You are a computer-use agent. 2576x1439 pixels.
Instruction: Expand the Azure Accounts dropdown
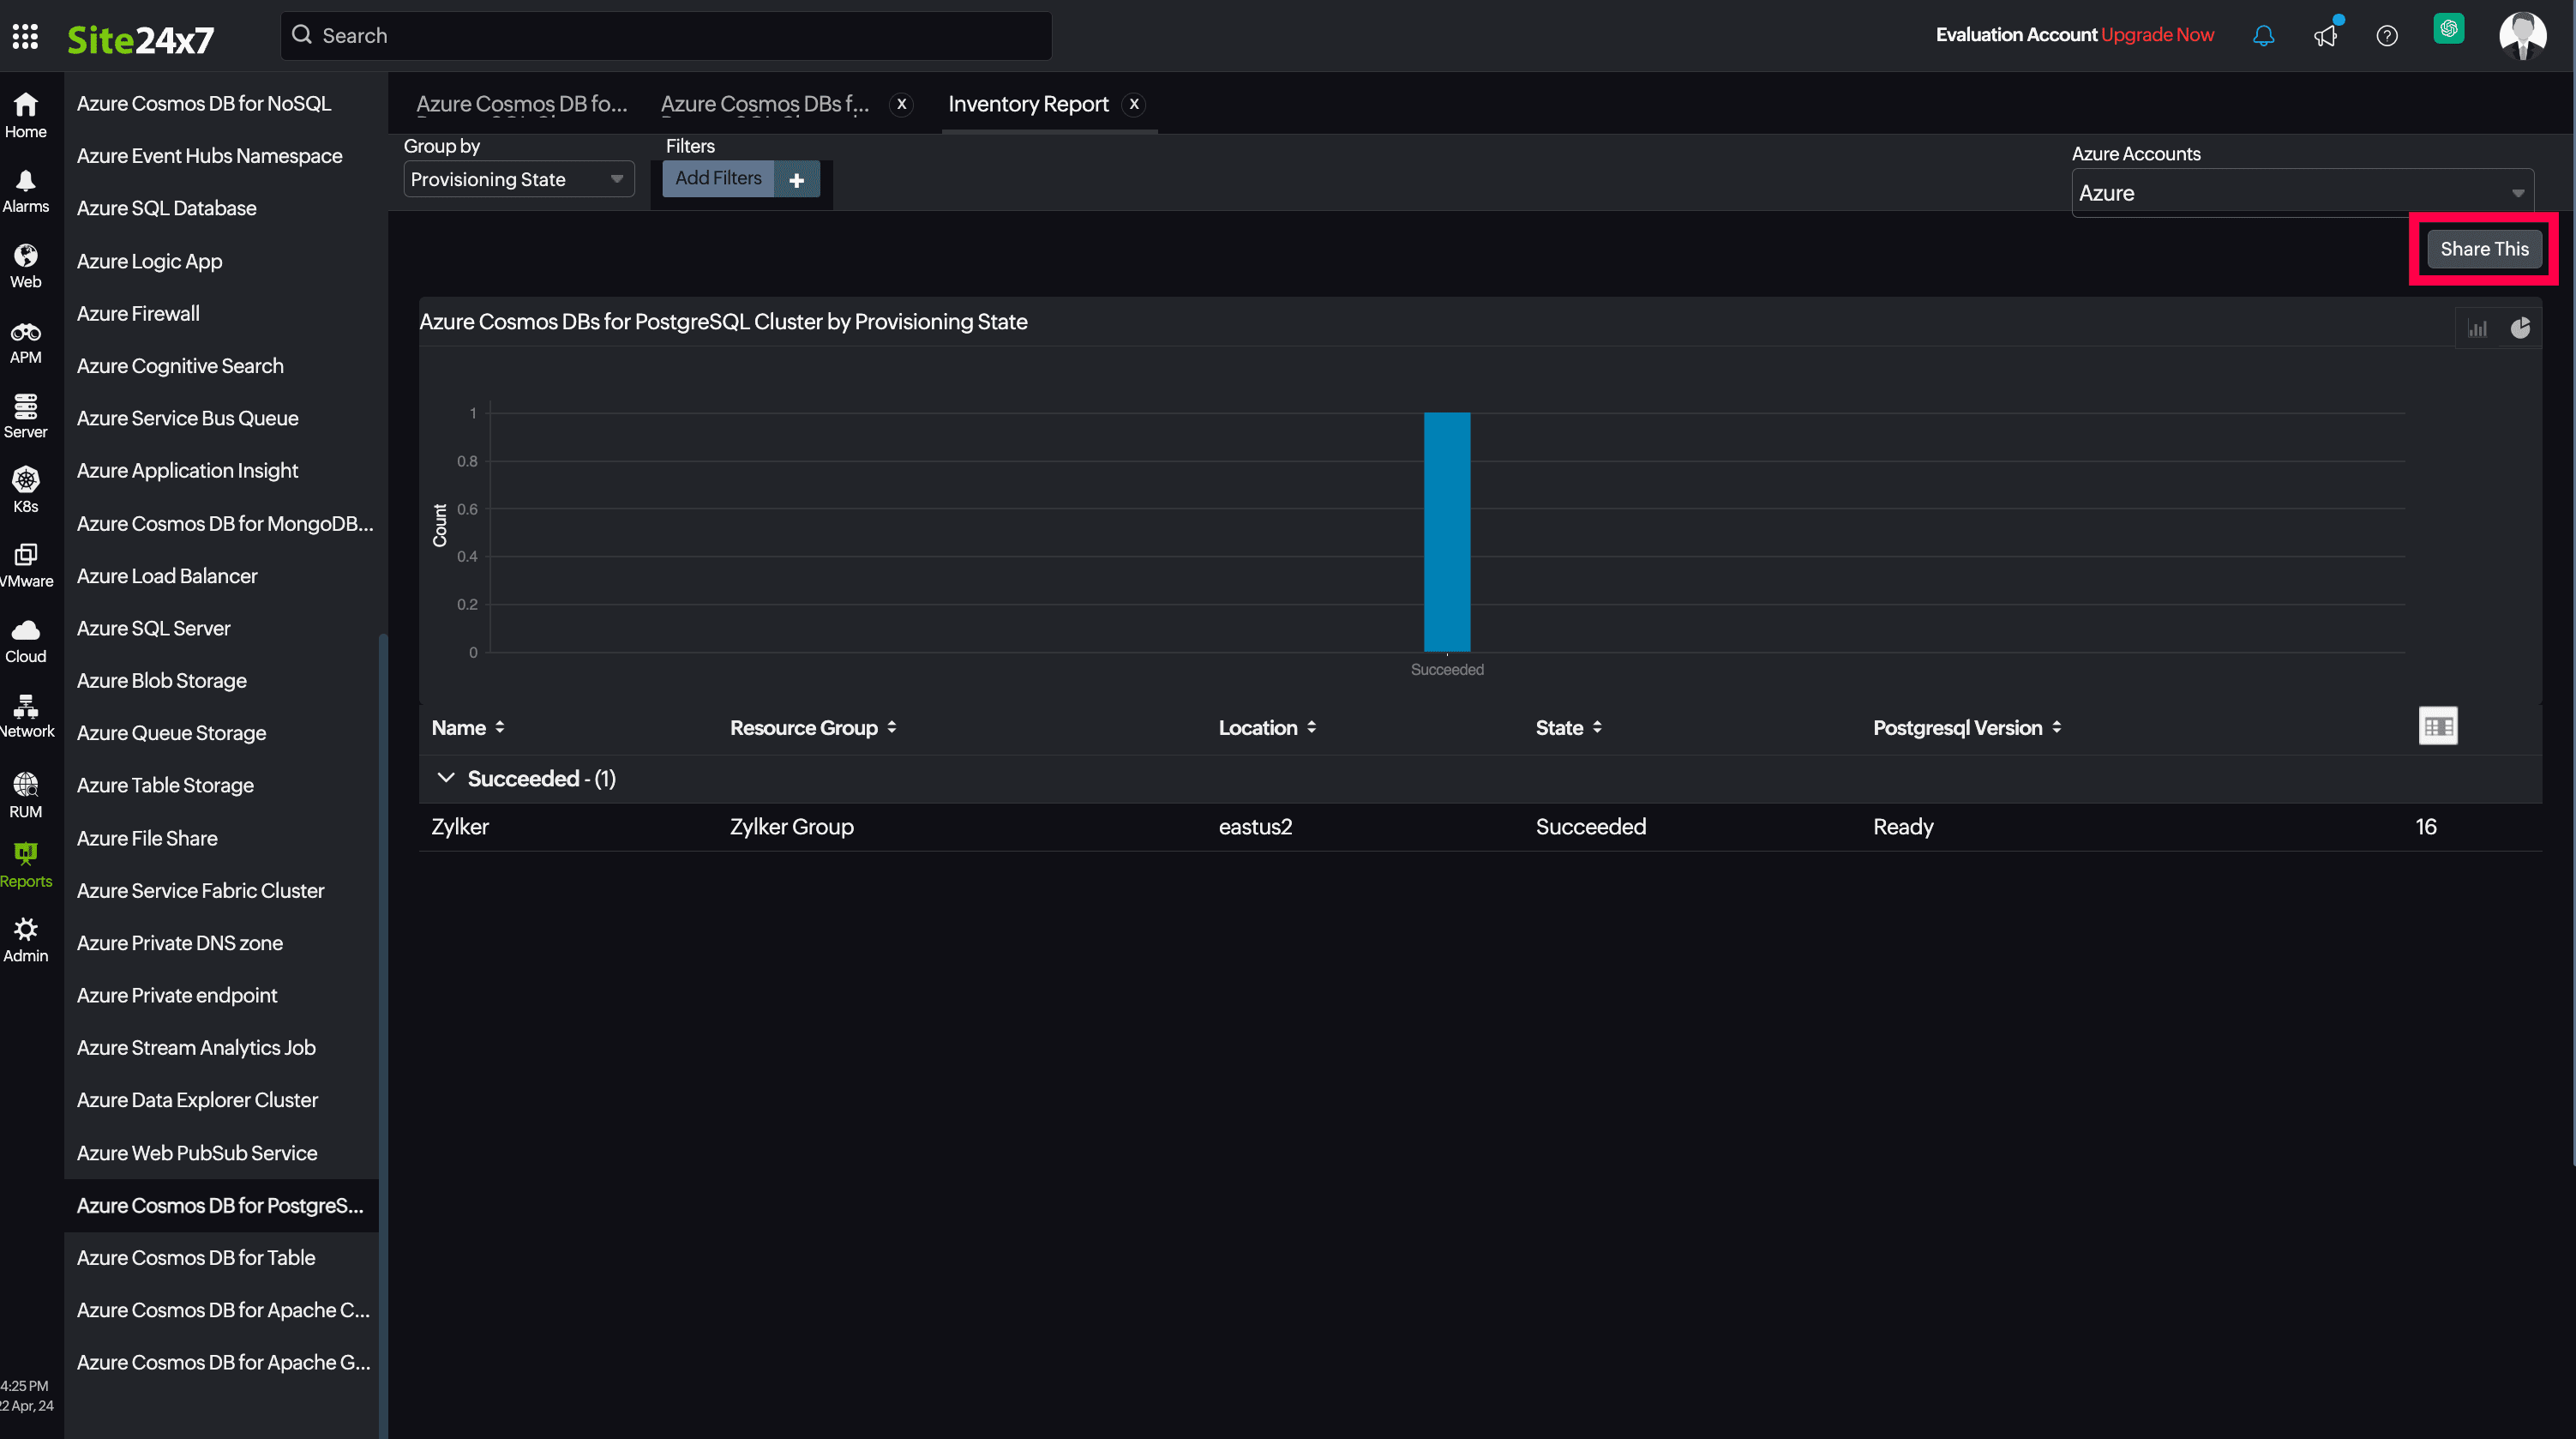pyautogui.click(x=2517, y=192)
